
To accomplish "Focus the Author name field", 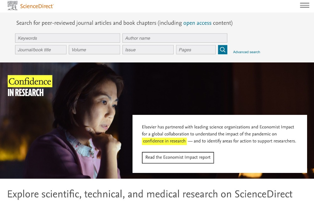I will [175, 38].
